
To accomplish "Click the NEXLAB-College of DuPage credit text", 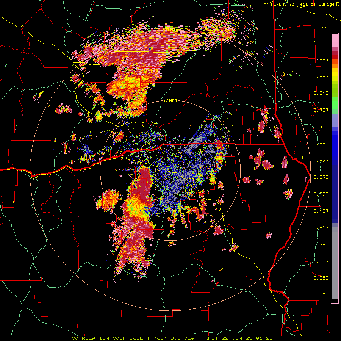I will (302, 4).
